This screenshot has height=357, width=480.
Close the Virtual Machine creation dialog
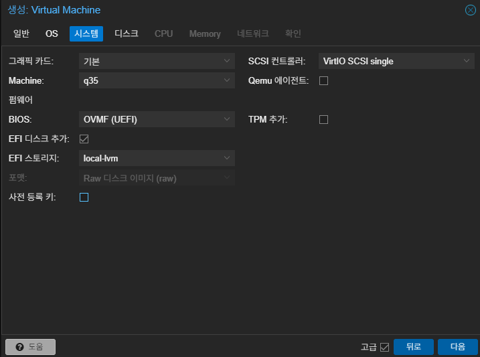470,10
